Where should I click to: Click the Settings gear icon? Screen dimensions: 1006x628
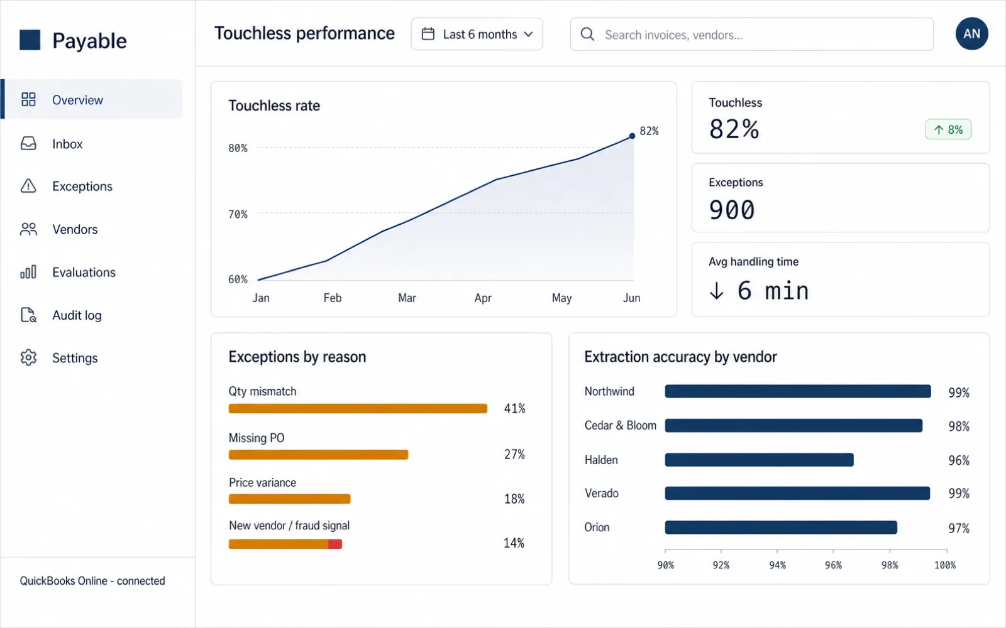coord(28,357)
